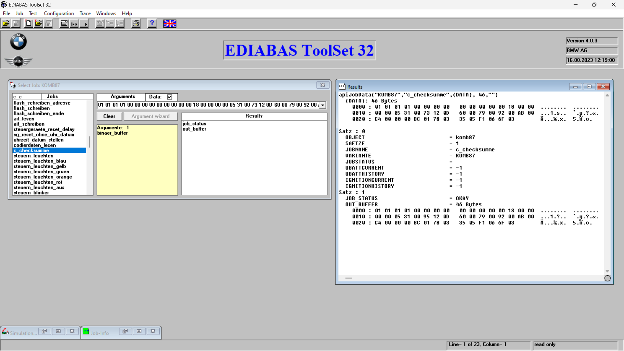Click the MINI logo
The image size is (624, 351).
(19, 61)
